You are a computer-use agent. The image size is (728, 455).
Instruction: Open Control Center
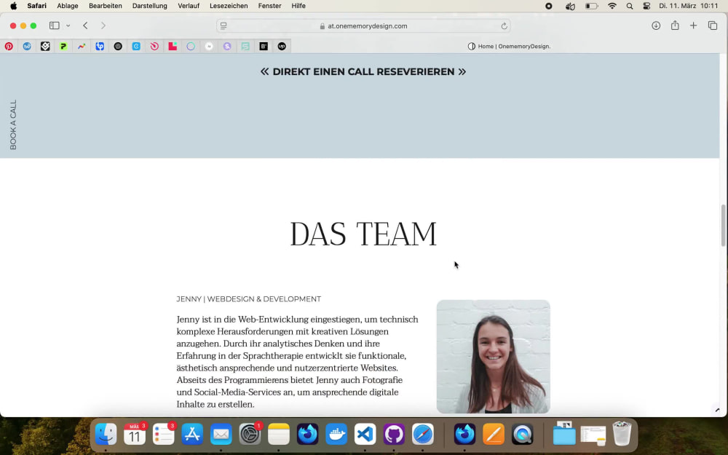(646, 6)
